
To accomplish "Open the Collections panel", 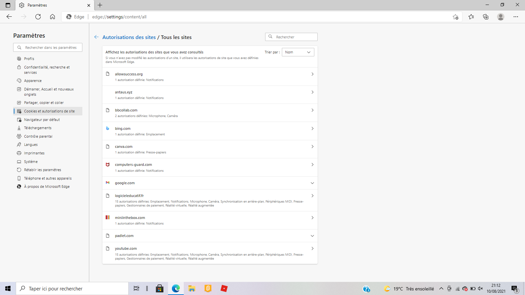I will click(x=486, y=17).
